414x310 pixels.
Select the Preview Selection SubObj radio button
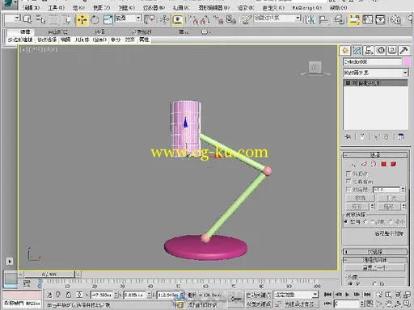(365, 222)
